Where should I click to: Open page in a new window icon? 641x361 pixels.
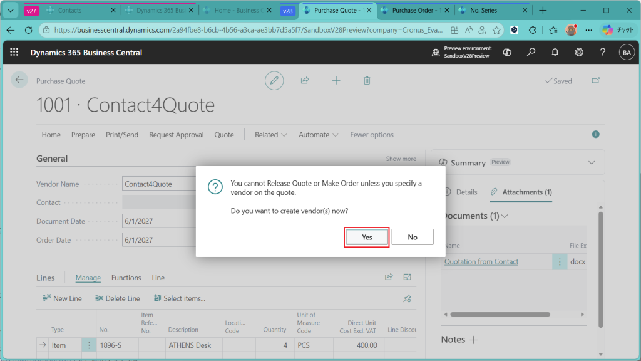coord(595,81)
